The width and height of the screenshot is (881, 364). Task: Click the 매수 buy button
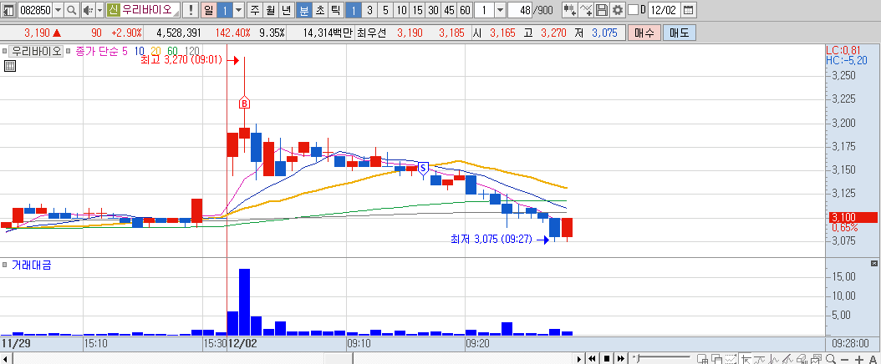pyautogui.click(x=644, y=33)
